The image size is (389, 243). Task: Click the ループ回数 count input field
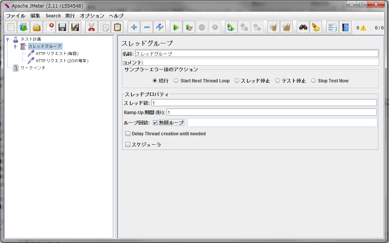[x=282, y=122]
